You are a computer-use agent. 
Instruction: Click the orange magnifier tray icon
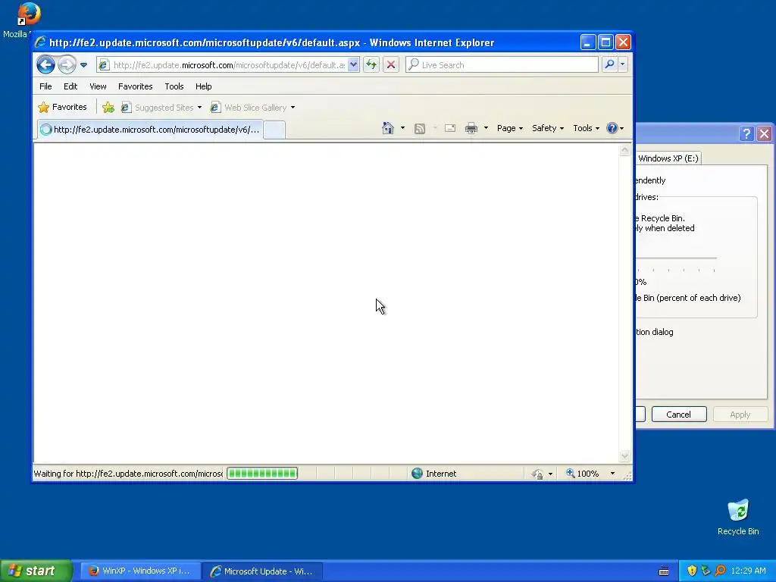click(720, 571)
